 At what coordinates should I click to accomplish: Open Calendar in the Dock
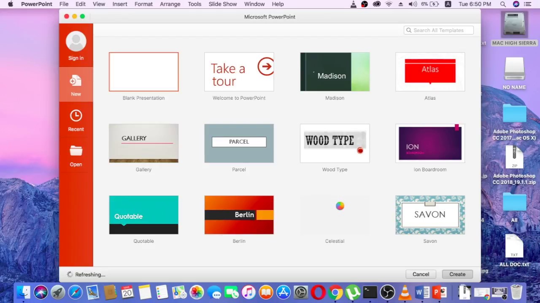click(127, 292)
